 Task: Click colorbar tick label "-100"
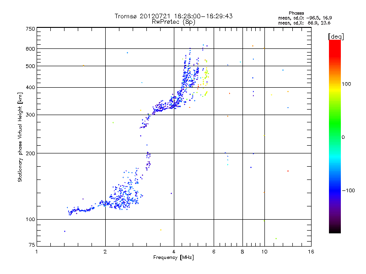(348, 190)
